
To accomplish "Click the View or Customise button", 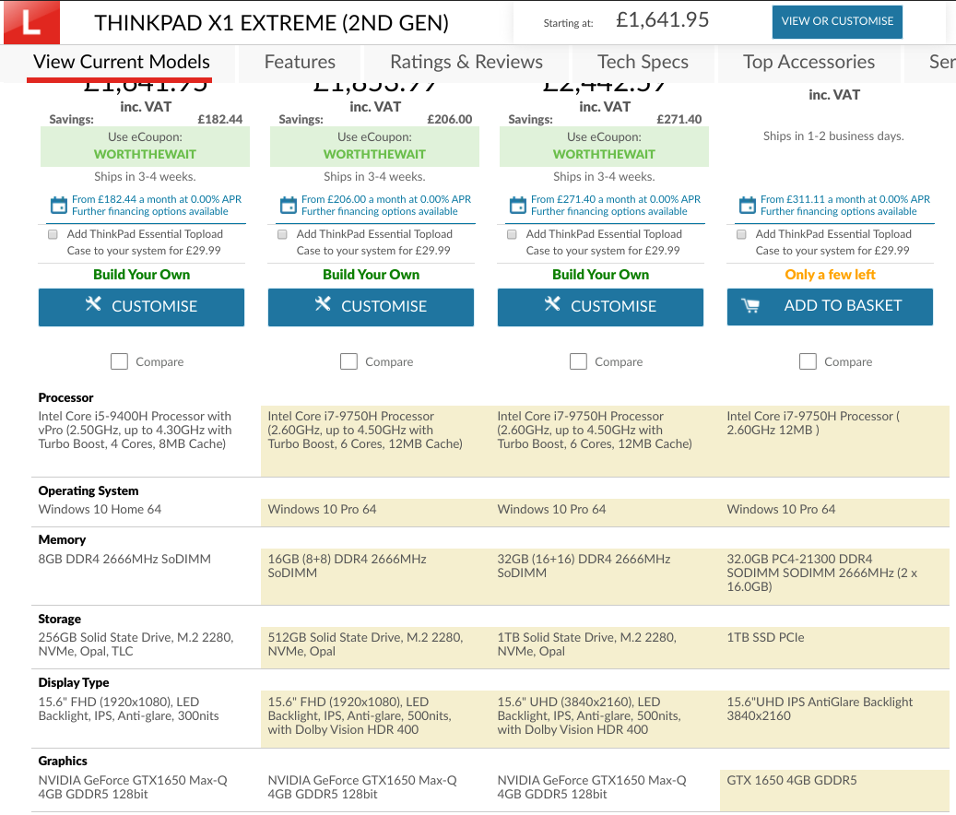I will (837, 22).
